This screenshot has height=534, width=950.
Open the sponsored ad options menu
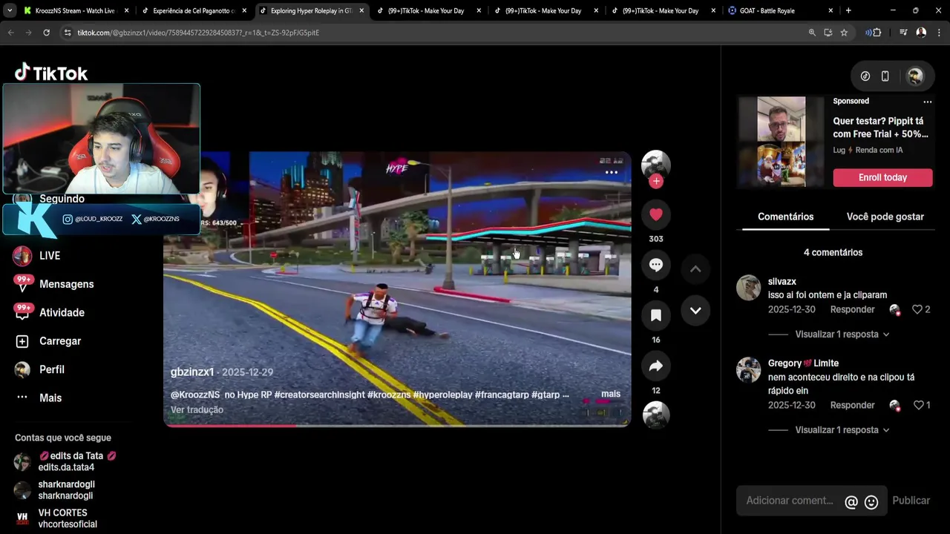[x=927, y=102]
